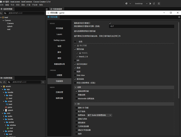Enable the 视频 video checkbox
Screen dimensions: 181x137
click(x=75, y=72)
